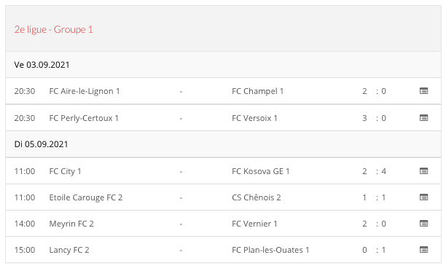This screenshot has width=446, height=271.
Task: Click FC Plan-les-Ouates 1 team name
Action: click(270, 251)
